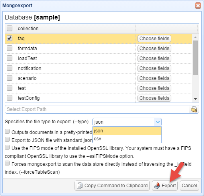Click the Select Export Path input field

[97, 109]
